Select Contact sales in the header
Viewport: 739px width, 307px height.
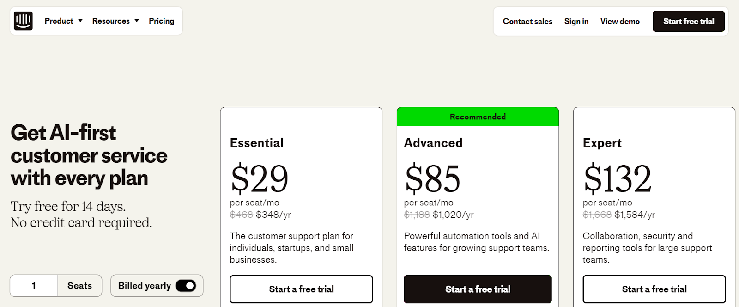coord(527,21)
